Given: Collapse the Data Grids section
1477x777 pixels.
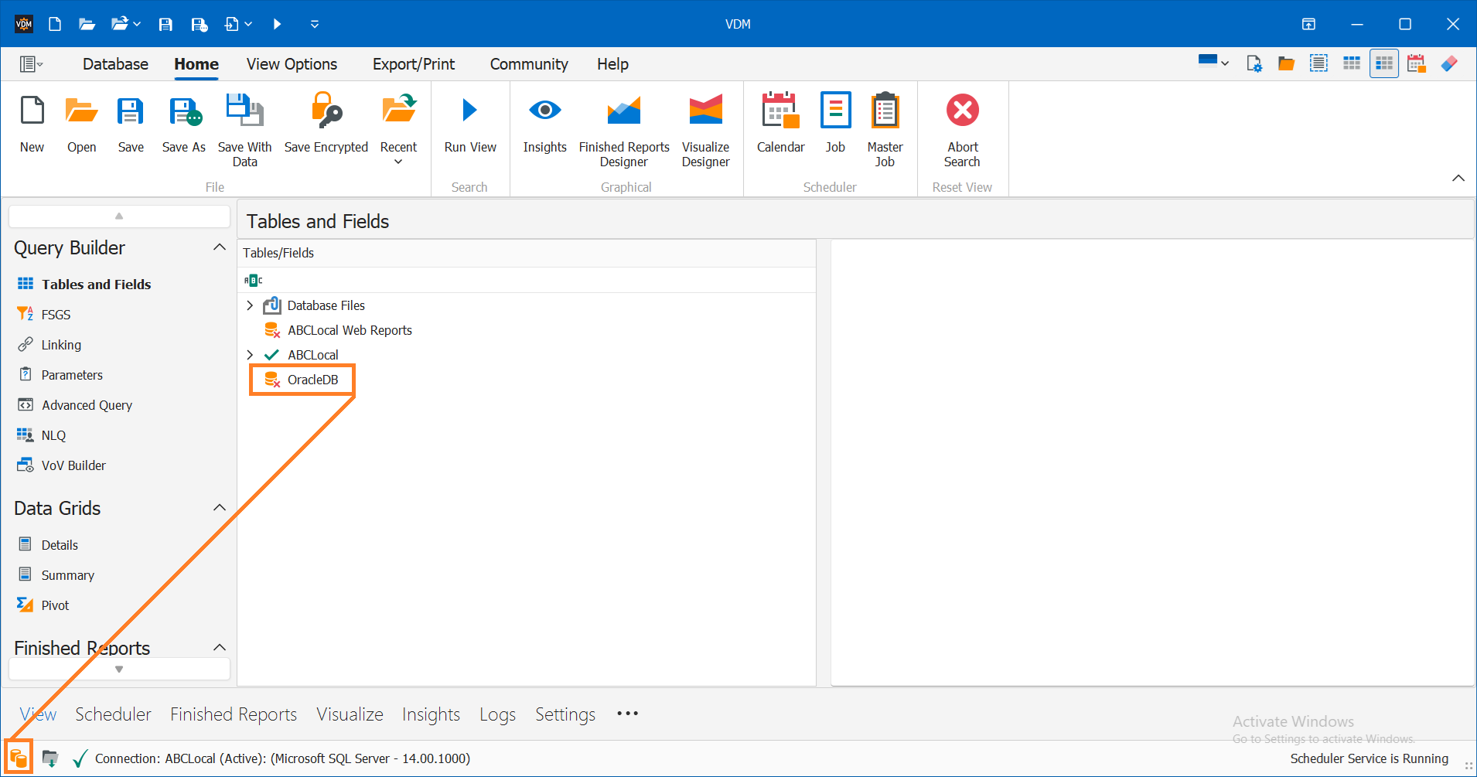Looking at the screenshot, I should pyautogui.click(x=220, y=508).
